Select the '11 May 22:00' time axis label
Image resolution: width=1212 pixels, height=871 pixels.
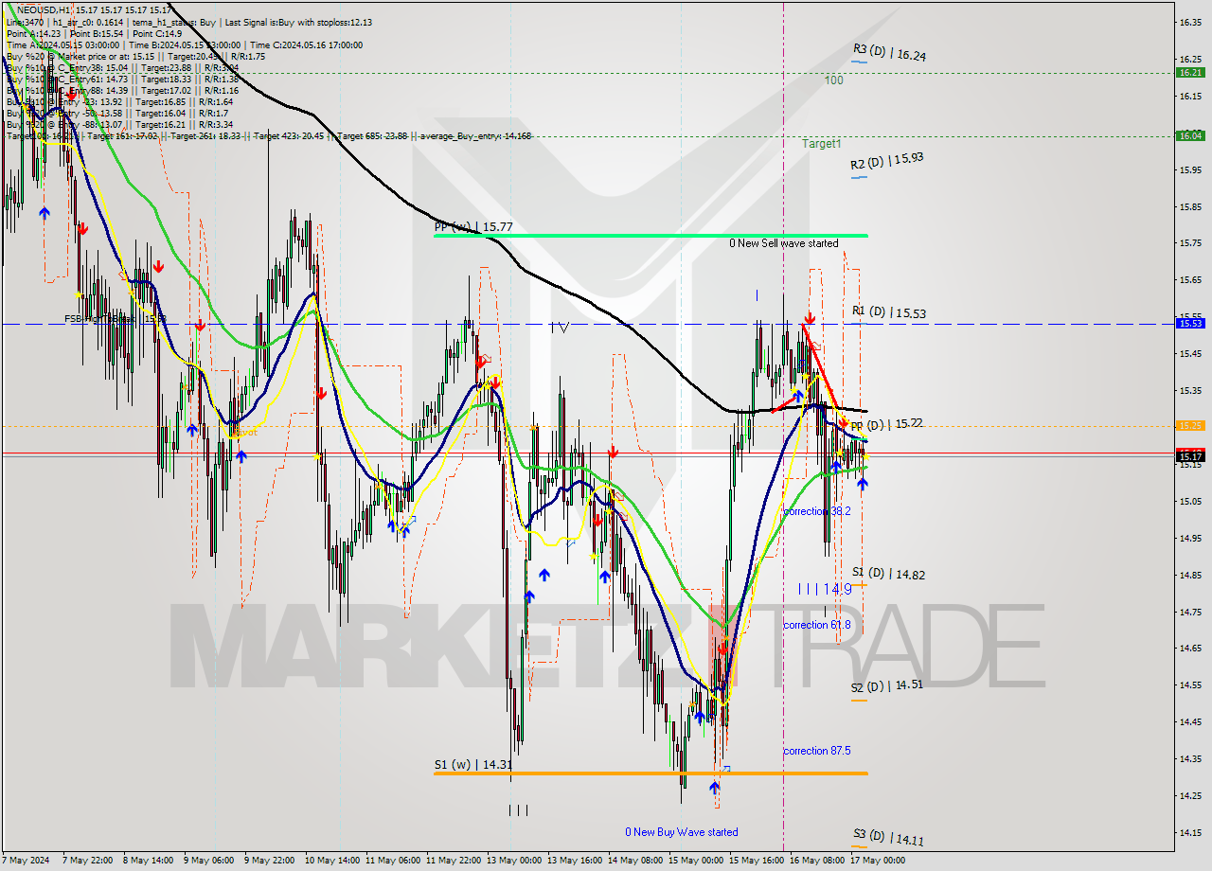[454, 861]
